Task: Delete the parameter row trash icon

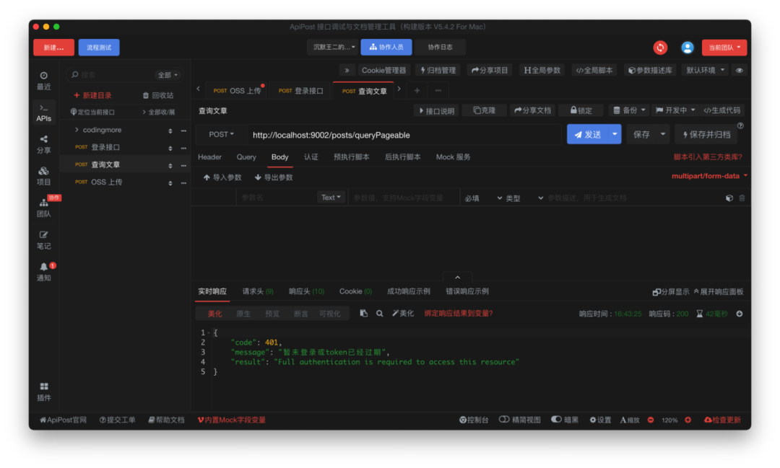Action: 742,198
